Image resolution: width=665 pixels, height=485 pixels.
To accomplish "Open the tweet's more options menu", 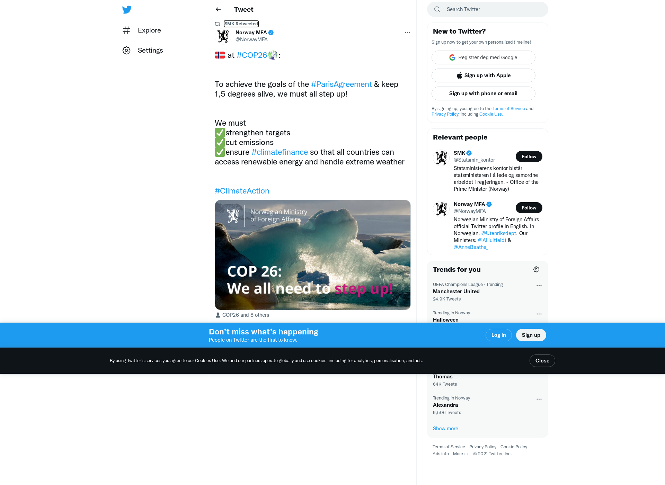I will coord(407,33).
